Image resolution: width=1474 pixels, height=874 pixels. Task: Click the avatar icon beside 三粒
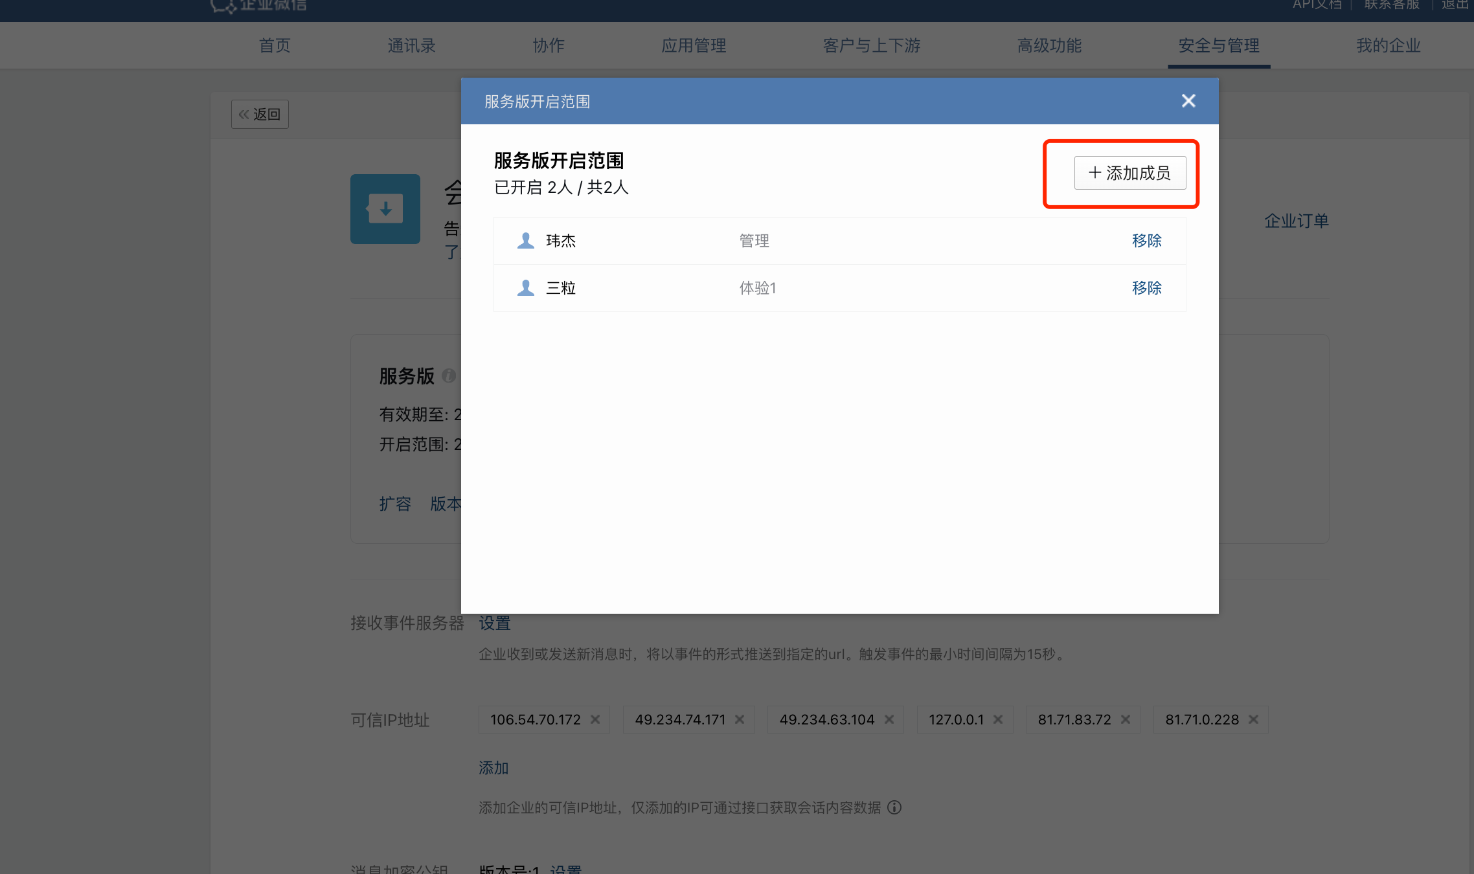pos(526,288)
